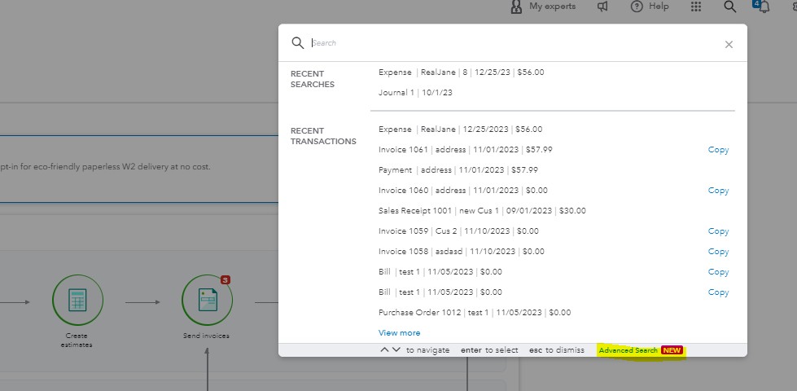Screen dimensions: 797x391
Task: Open Invoice 1061 address transaction
Action: (466, 150)
